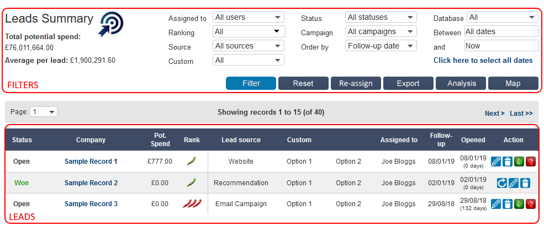Edit Sample Record 2 with the pencil icon

point(514,183)
